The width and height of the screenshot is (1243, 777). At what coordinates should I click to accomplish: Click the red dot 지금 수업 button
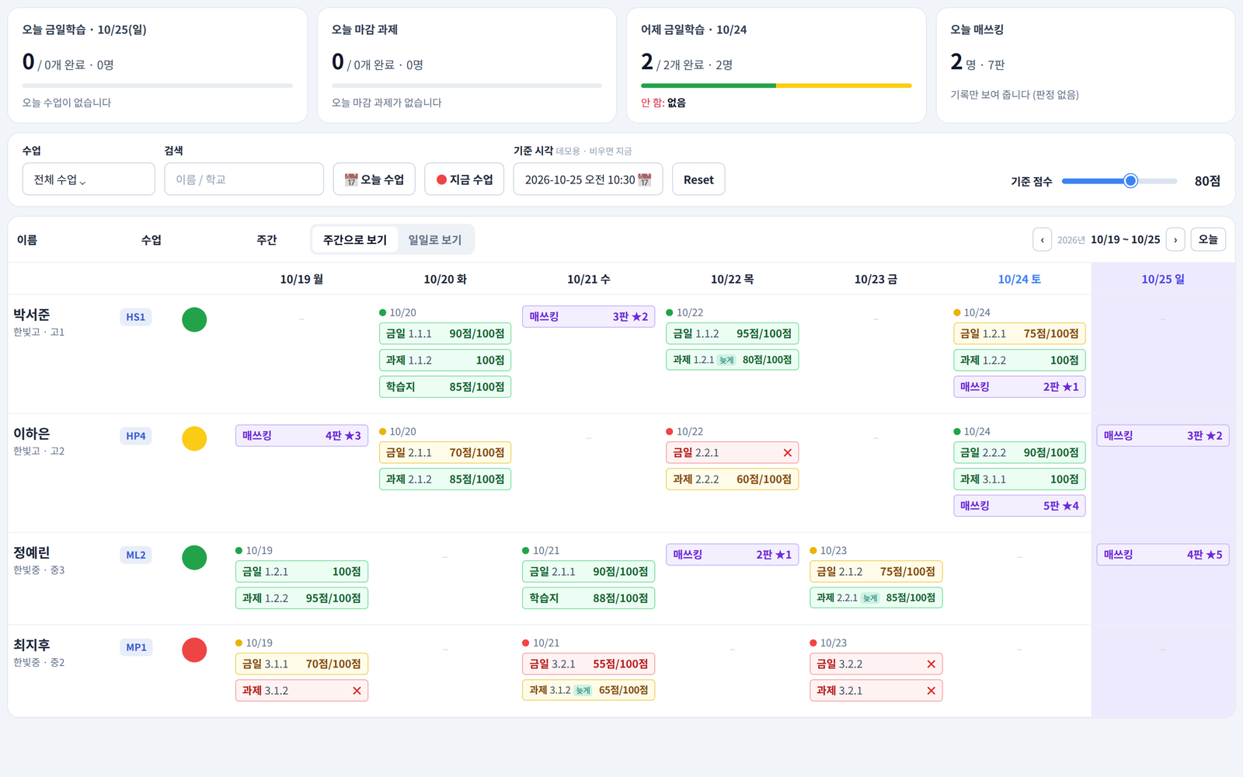point(464,179)
